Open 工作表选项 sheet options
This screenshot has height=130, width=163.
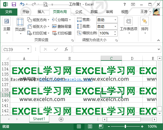(x=129, y=26)
